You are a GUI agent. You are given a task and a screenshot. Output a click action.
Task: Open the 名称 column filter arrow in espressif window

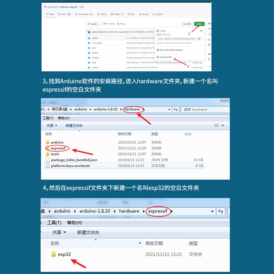[x=140, y=243]
